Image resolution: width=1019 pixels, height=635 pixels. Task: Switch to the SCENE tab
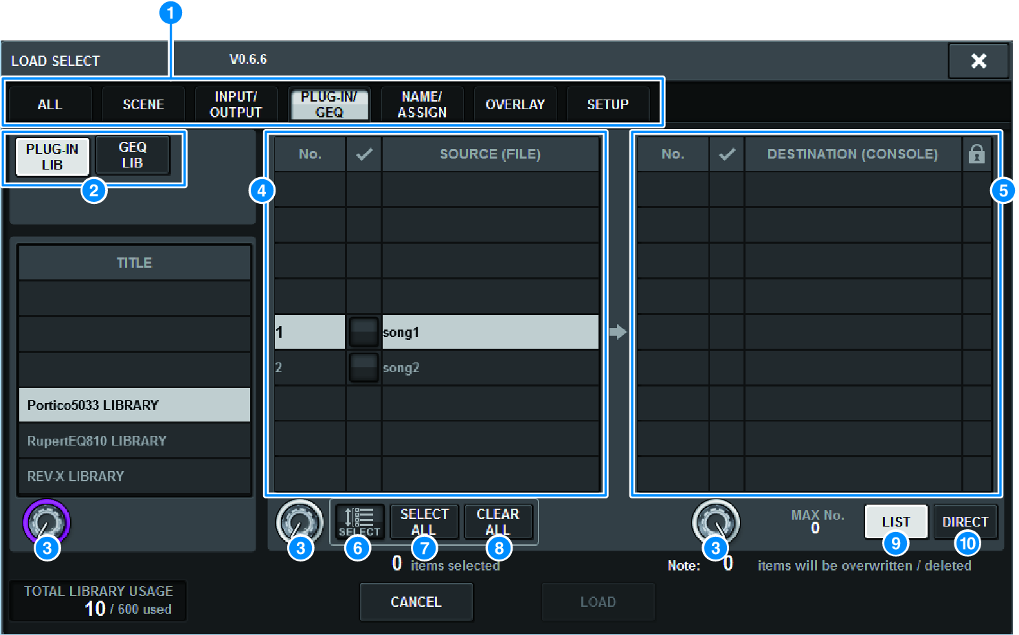point(143,104)
